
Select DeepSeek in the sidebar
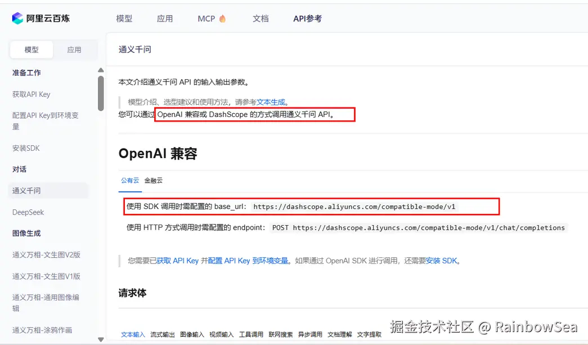28,212
